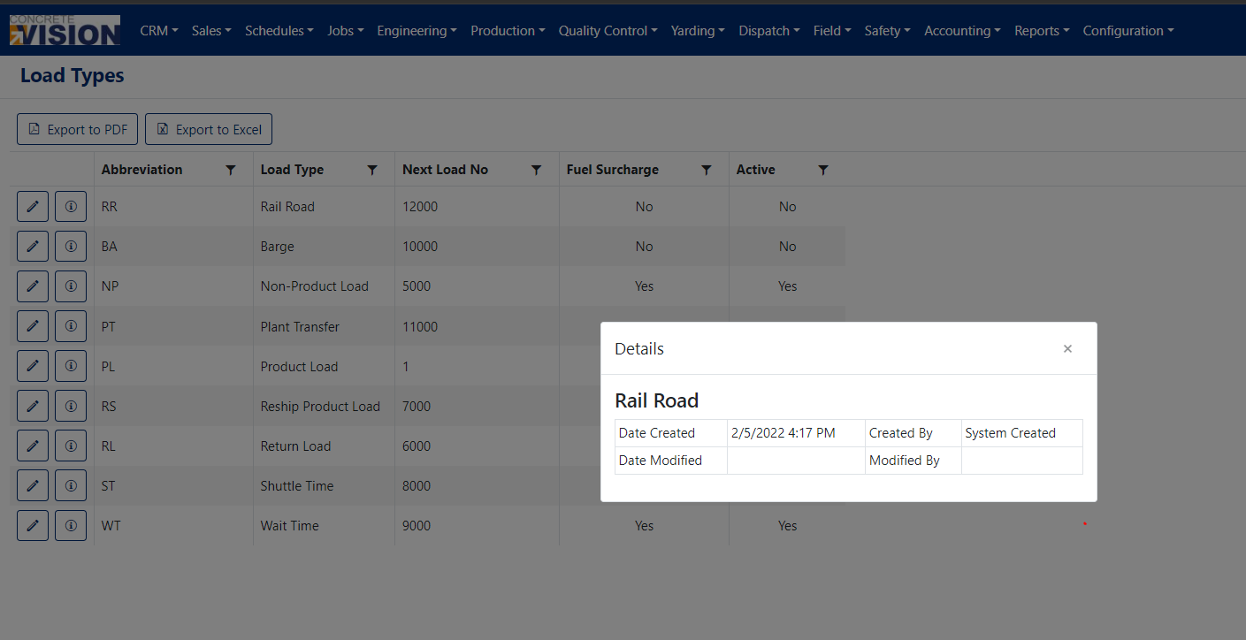This screenshot has width=1246, height=640.
Task: Edit the Barge row with pencil icon
Action: [33, 246]
